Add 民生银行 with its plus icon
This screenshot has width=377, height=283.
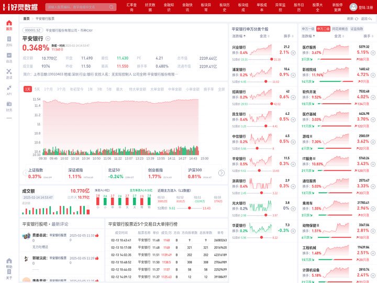(293, 119)
